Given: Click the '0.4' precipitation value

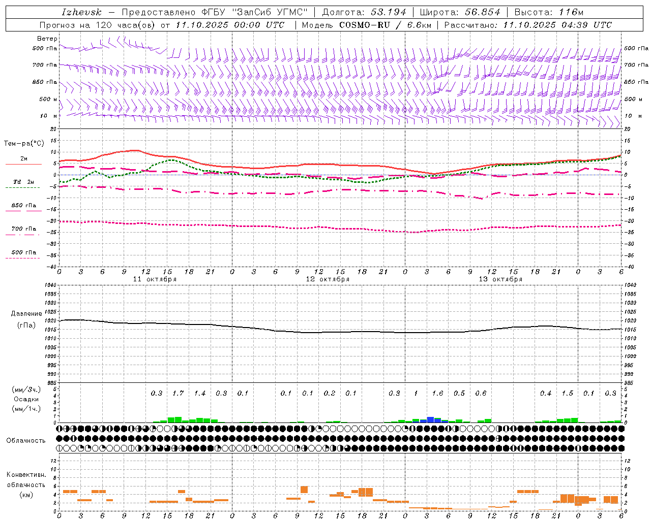Looking at the screenshot, I should (x=546, y=393).
